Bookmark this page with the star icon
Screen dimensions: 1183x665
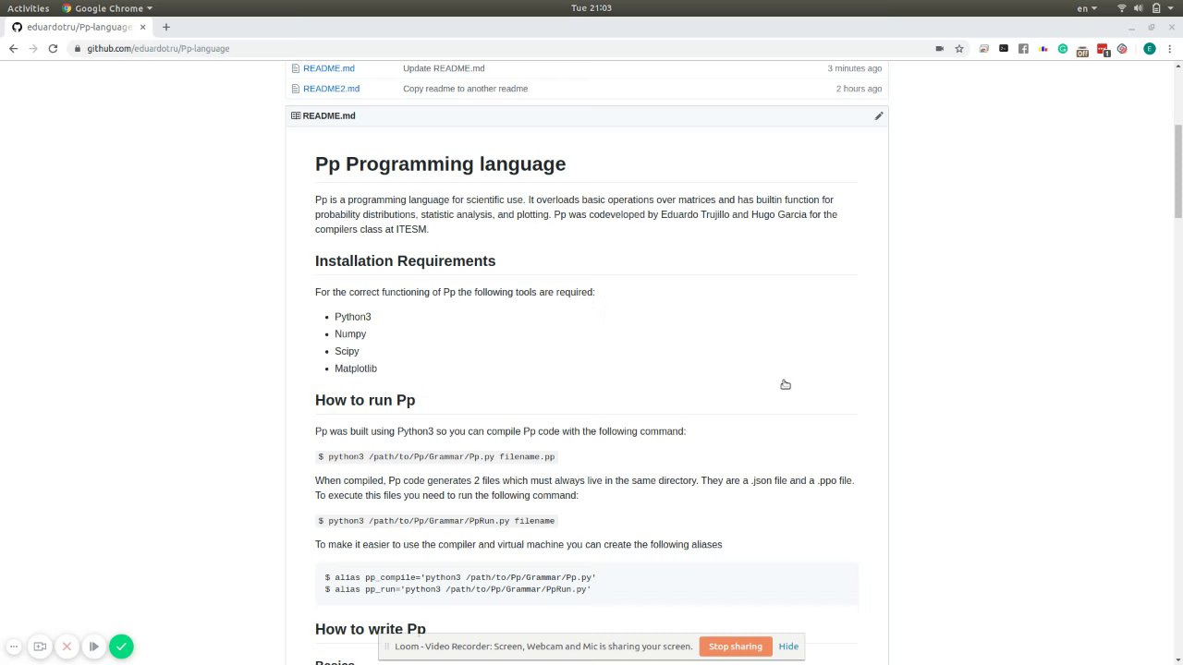click(x=959, y=48)
